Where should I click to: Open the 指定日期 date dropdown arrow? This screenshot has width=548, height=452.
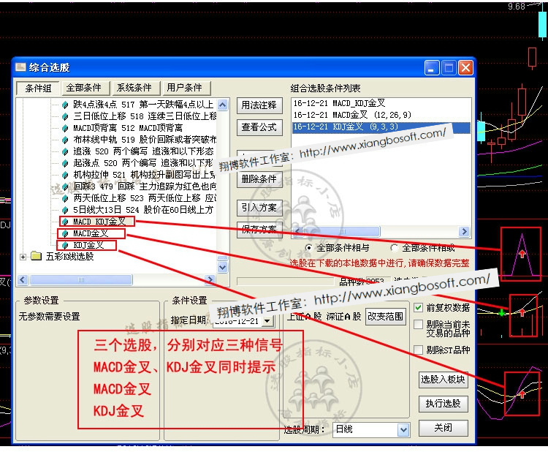coord(267,321)
